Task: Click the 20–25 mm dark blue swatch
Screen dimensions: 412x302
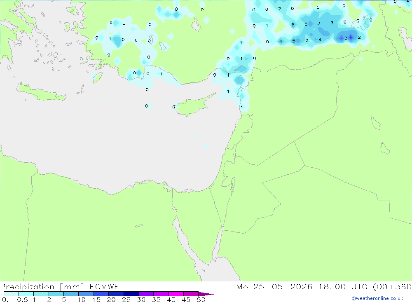Action: (x=116, y=294)
